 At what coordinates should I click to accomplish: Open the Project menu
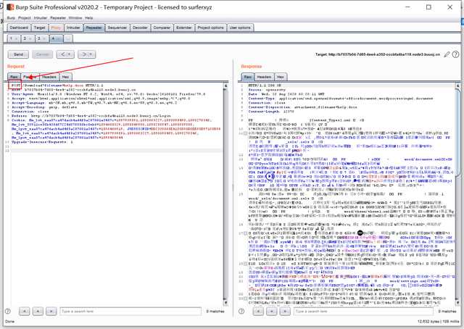(x=25, y=17)
